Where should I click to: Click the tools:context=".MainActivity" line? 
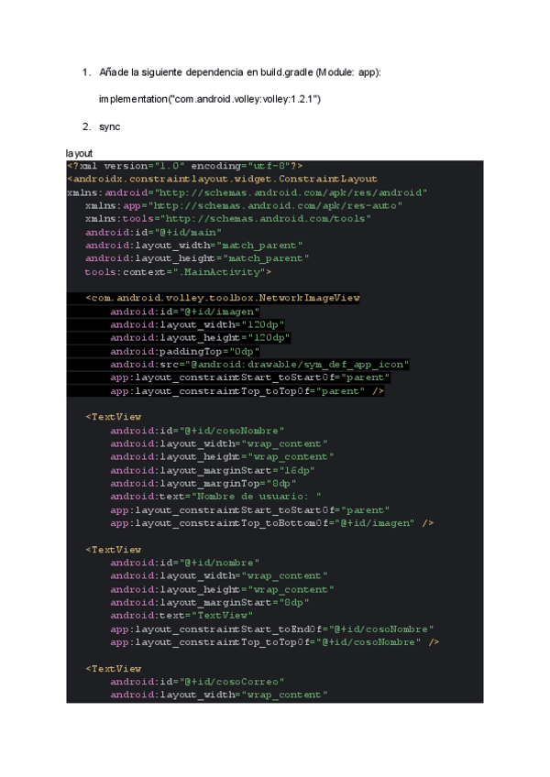[178, 272]
